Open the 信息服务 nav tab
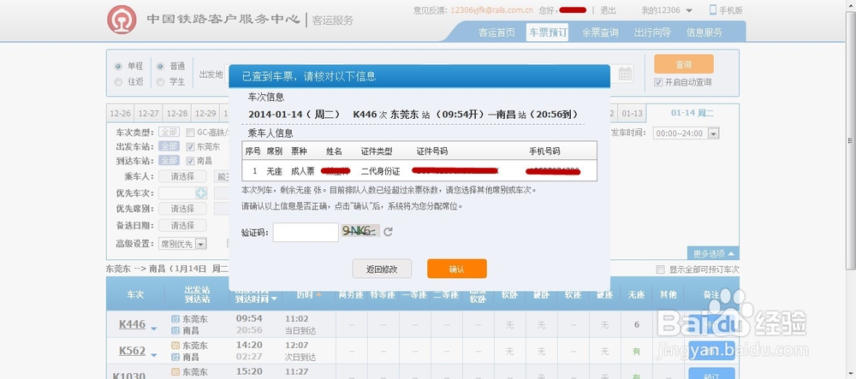The height and width of the screenshot is (379, 856). 704,33
